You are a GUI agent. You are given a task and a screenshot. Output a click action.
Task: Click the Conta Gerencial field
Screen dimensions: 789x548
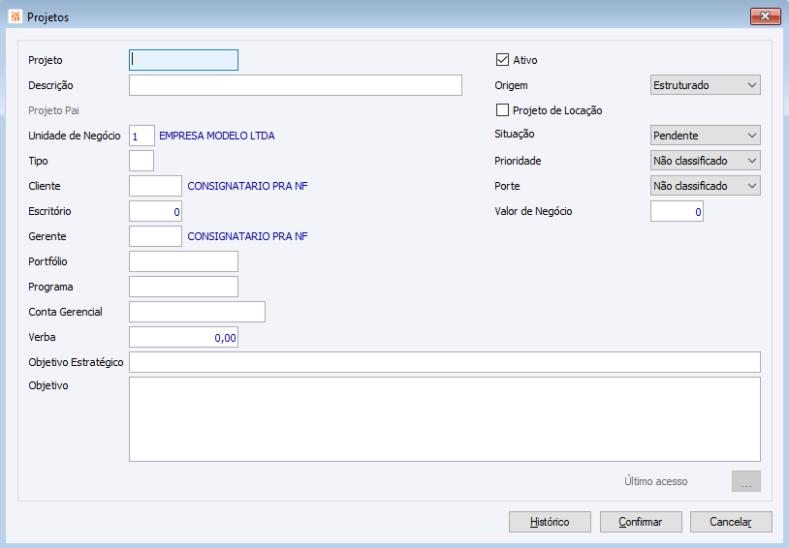197,312
